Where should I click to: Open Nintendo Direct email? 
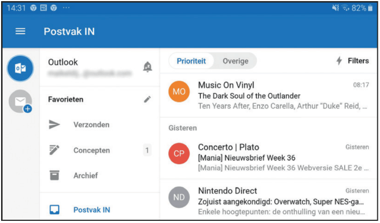point(269,200)
